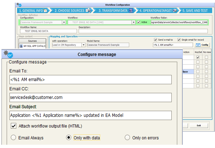Open the 'with operation' dropdown

tap(83, 45)
